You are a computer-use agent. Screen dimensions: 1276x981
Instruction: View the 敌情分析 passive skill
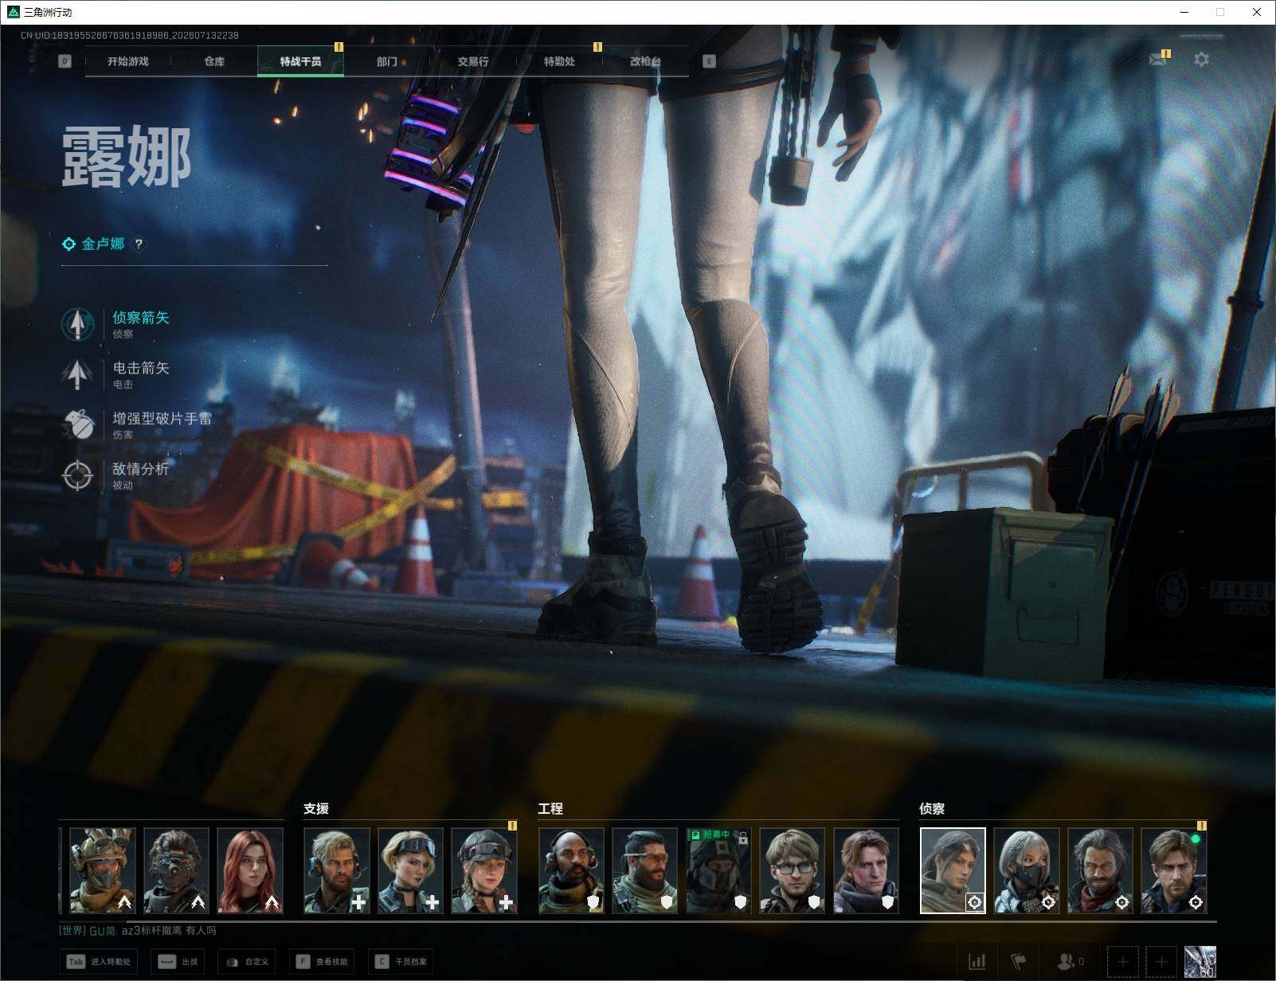(77, 475)
